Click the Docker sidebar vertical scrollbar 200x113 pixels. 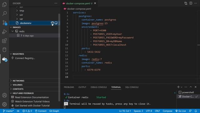click(59, 57)
